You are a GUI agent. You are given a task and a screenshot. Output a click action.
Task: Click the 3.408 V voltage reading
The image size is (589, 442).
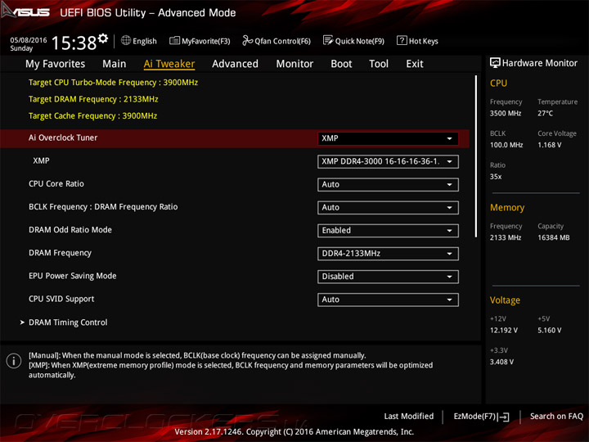coord(501,362)
